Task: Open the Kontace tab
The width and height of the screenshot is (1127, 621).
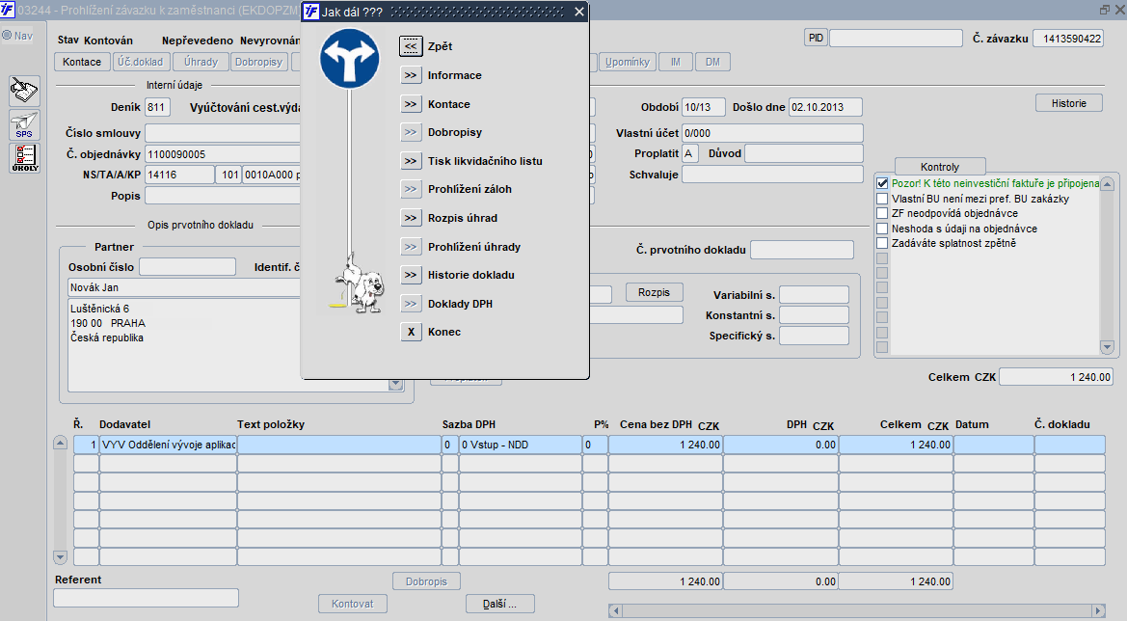Action: pos(82,62)
